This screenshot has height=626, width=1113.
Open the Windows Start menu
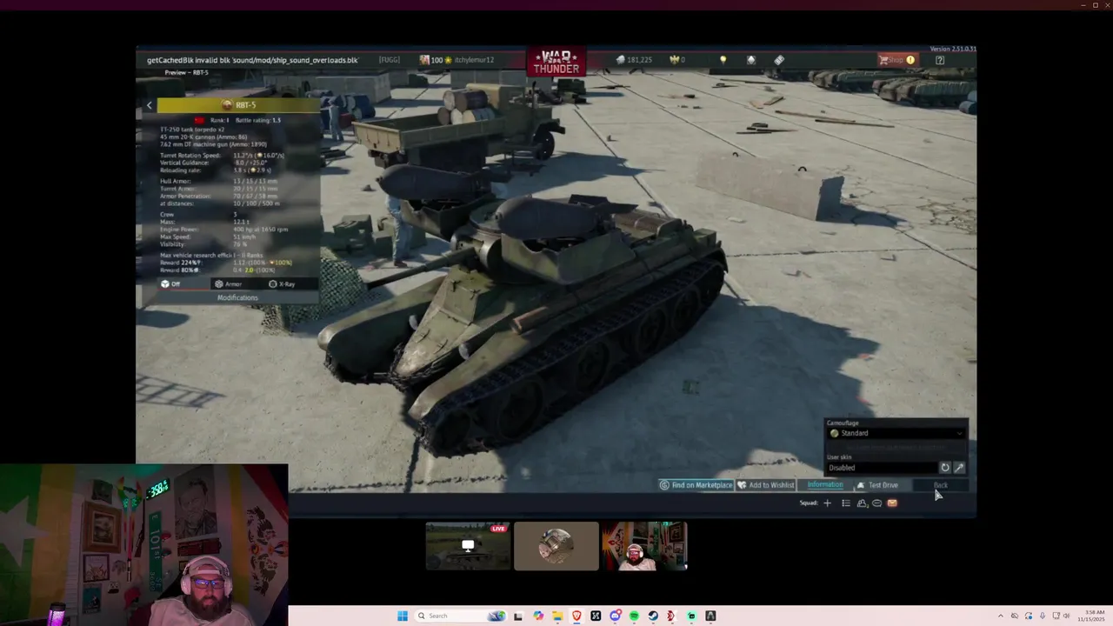pos(403,616)
